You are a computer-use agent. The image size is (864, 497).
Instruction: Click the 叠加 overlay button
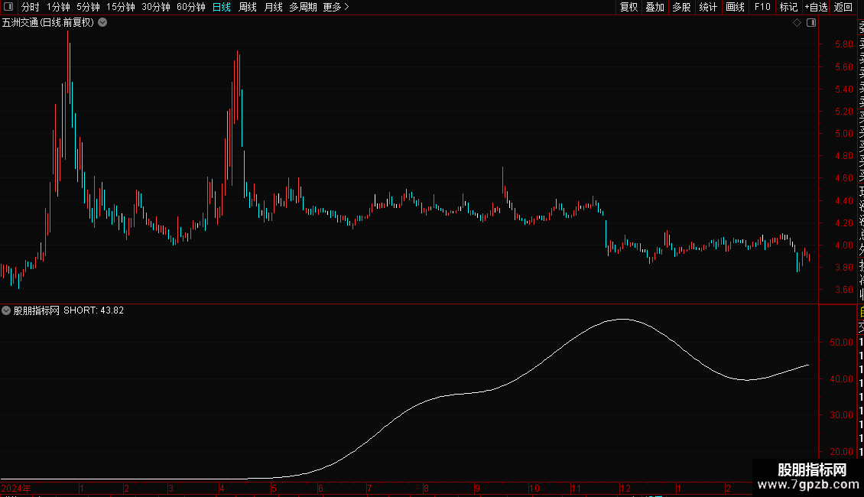(x=655, y=7)
